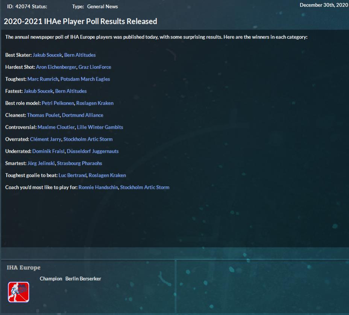This screenshot has height=315, width=349.
Task: Open Bern Altitudes team in Best Skater row
Action: [x=80, y=55]
